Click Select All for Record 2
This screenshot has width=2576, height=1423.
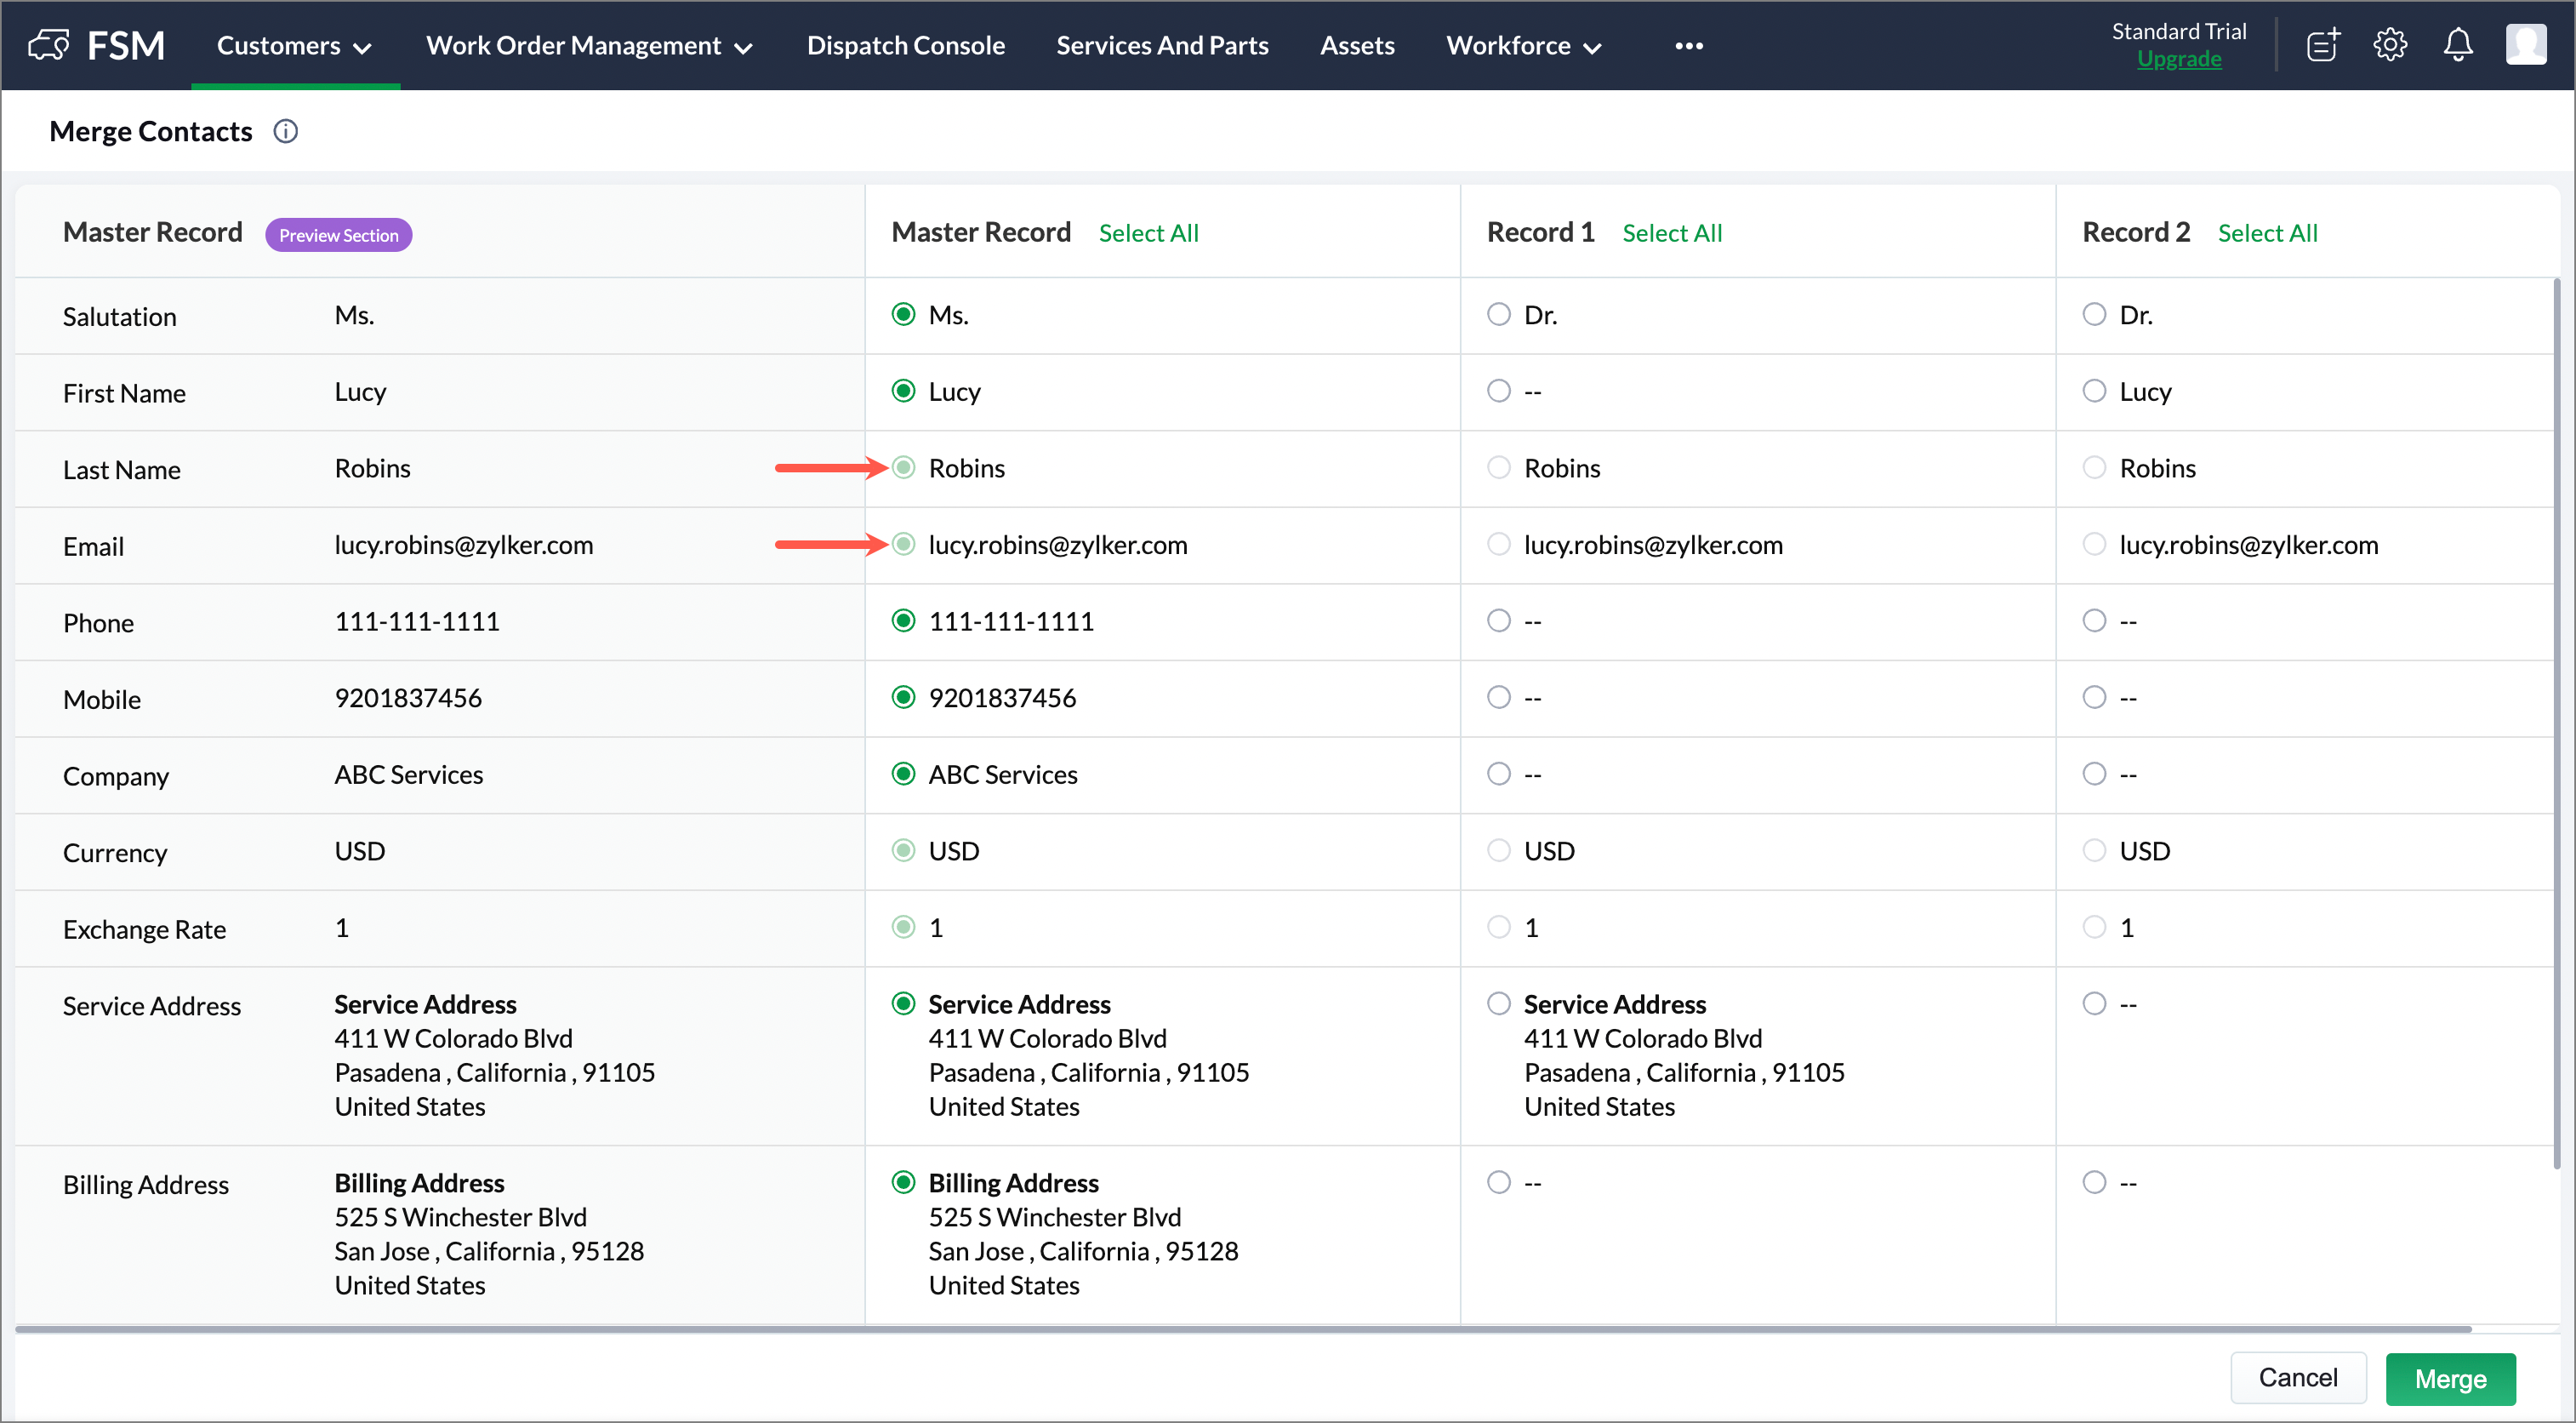click(x=2267, y=233)
